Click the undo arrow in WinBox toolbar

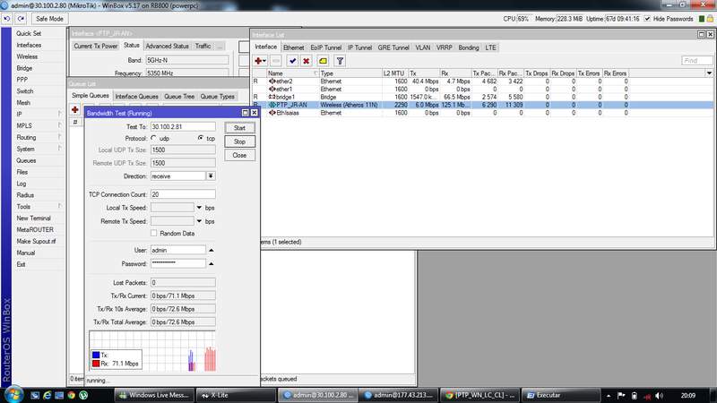click(7, 18)
